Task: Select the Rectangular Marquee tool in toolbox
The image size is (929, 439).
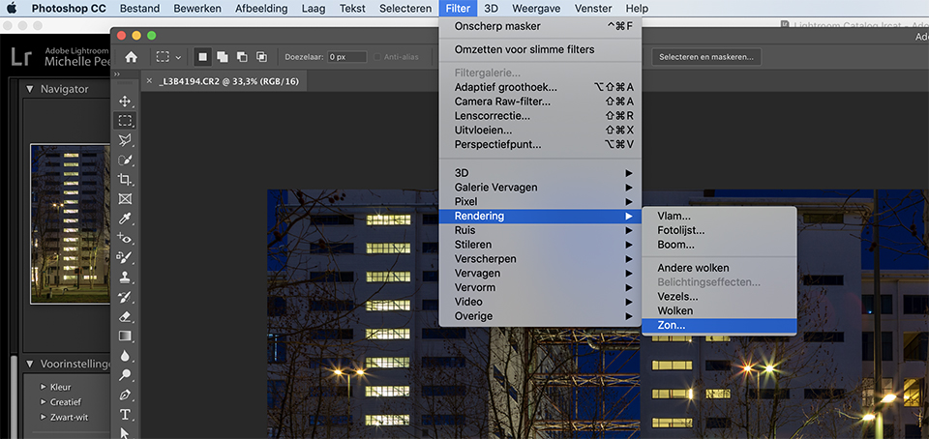Action: coord(125,121)
